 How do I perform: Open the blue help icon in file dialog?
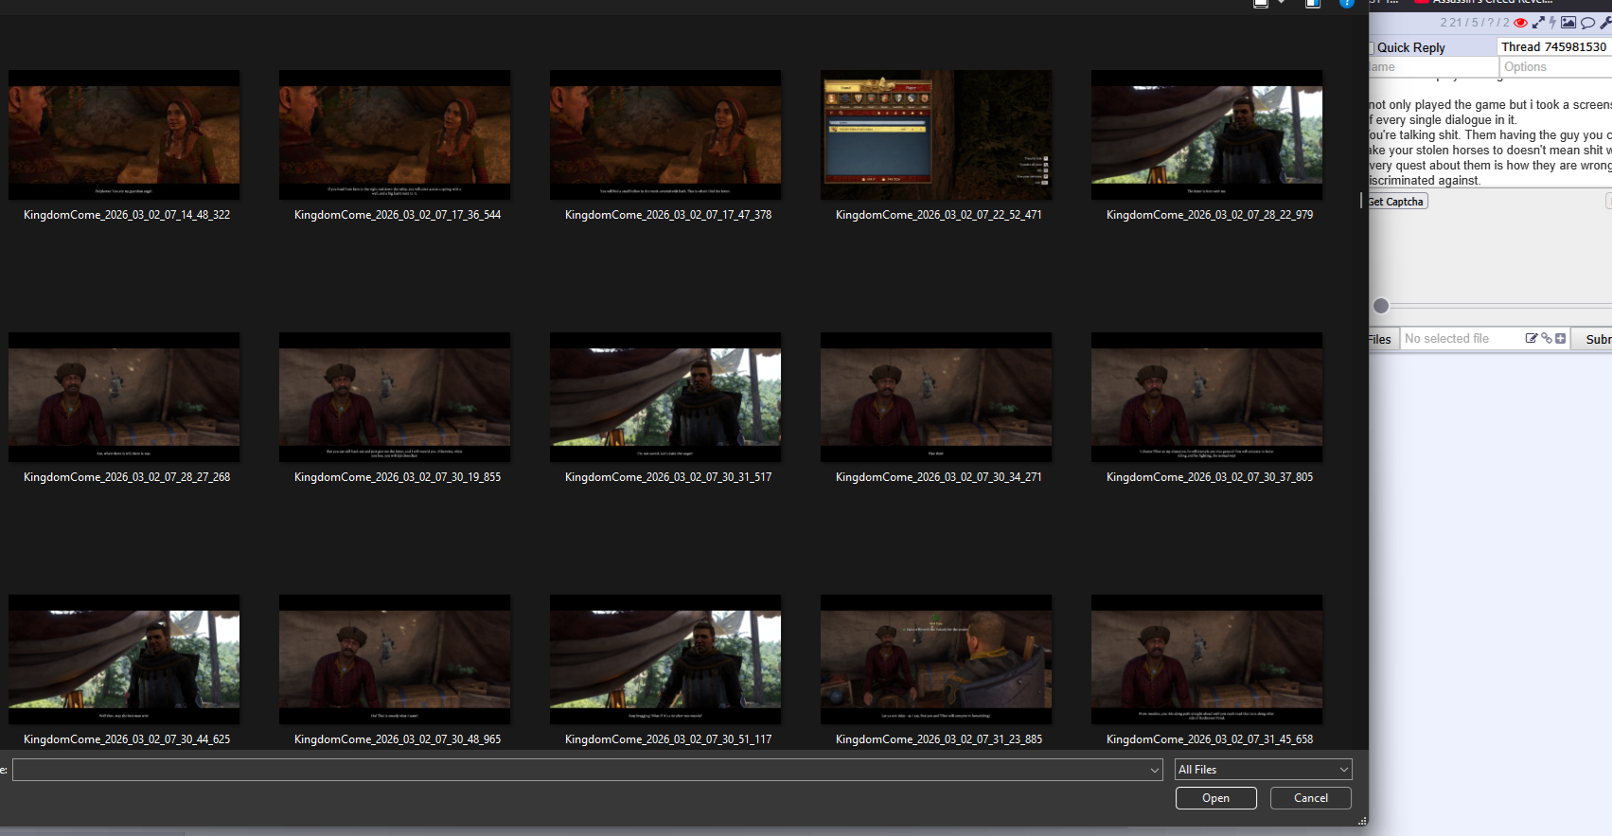pos(1346,3)
